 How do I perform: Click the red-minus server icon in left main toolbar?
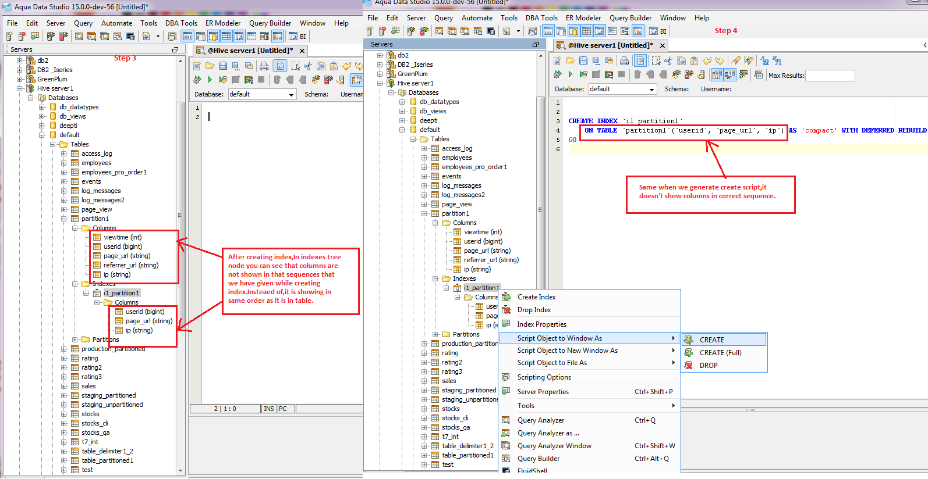tap(22, 36)
